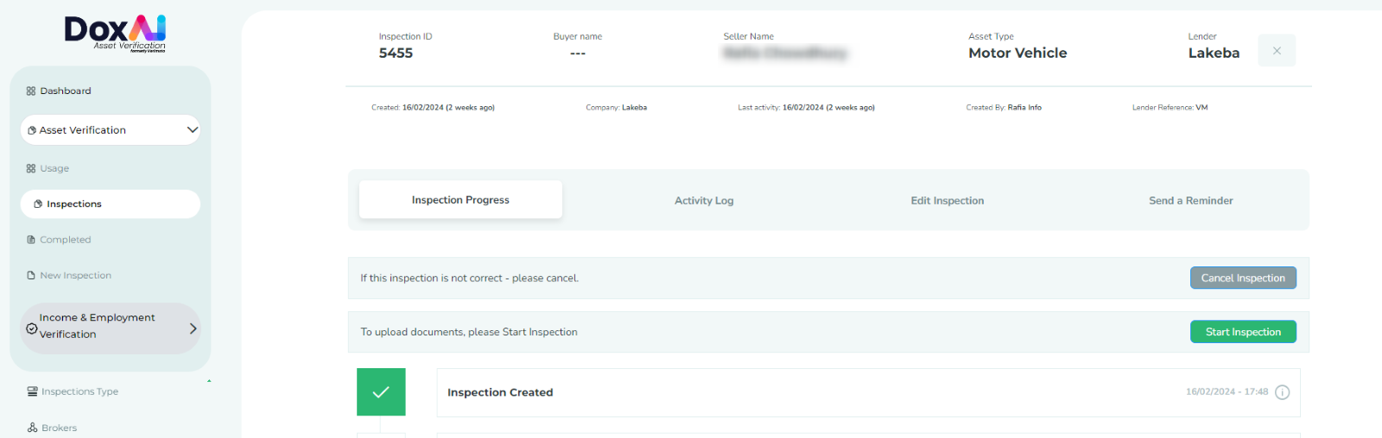Click the DoxAI Asset Verification logo

(x=115, y=34)
